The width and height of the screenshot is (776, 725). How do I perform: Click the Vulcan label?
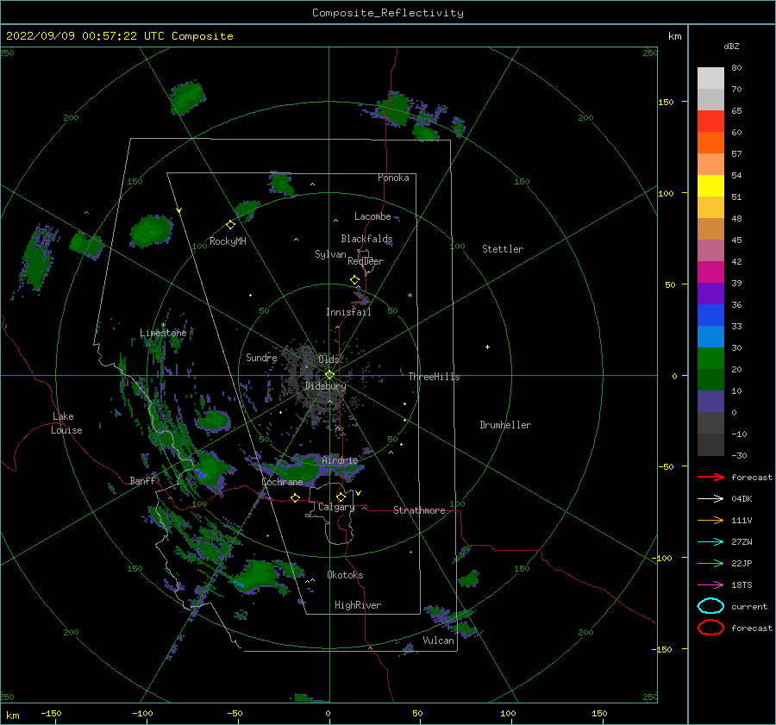click(x=438, y=641)
